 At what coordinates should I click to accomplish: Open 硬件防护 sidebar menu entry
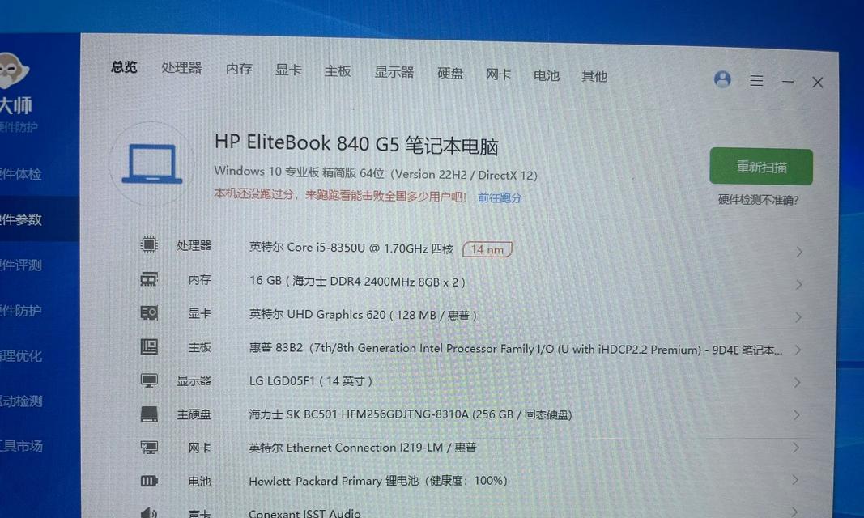(x=21, y=311)
